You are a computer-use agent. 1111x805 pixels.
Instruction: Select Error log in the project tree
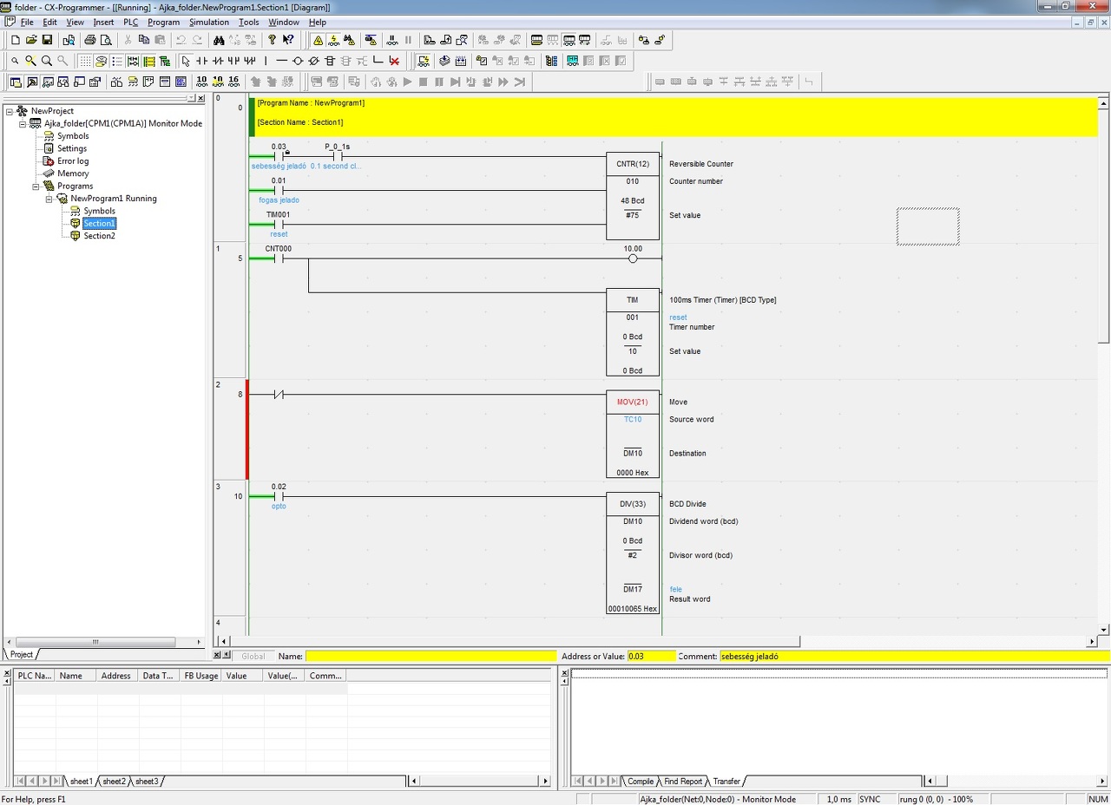tap(73, 161)
